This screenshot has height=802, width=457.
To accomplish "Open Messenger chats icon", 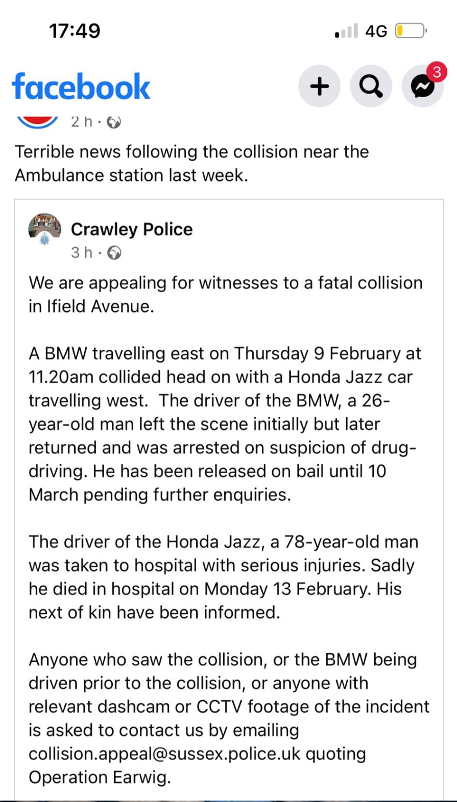I will click(x=422, y=87).
